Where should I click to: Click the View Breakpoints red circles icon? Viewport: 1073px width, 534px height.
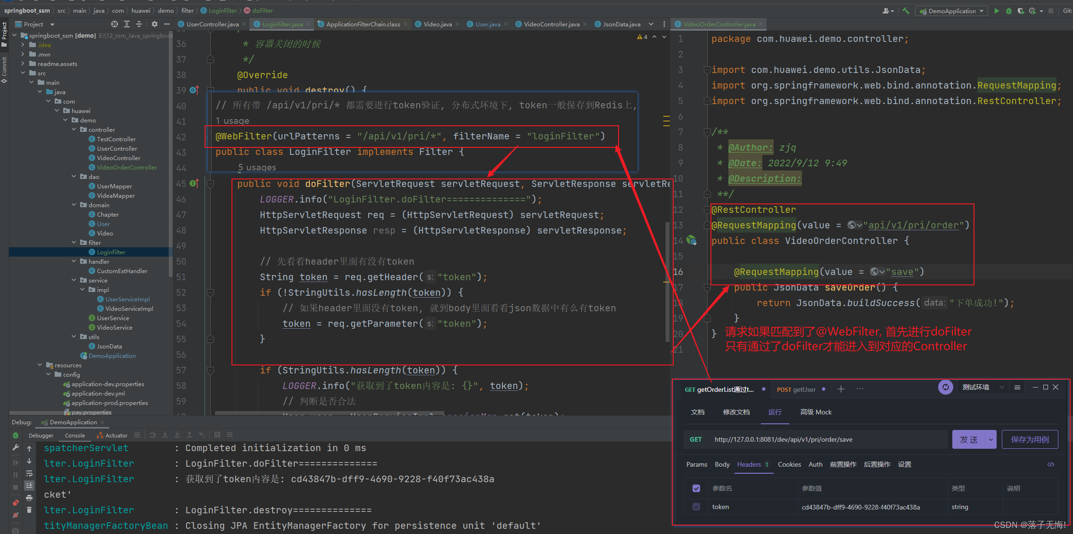(16, 502)
